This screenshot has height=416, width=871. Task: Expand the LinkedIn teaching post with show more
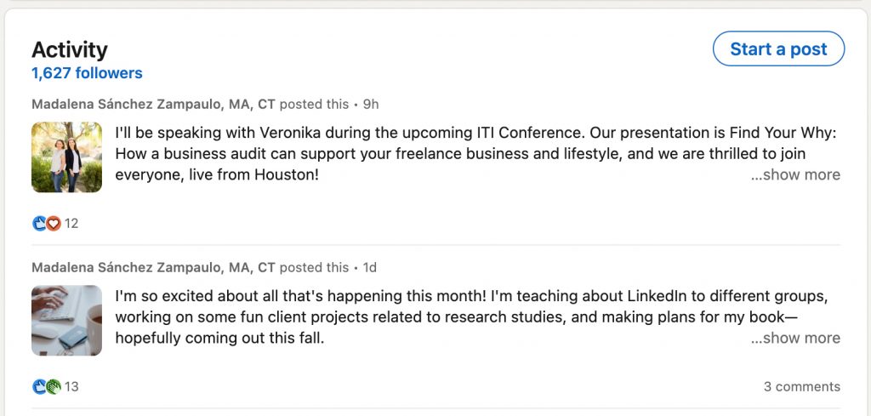pyautogui.click(x=795, y=339)
